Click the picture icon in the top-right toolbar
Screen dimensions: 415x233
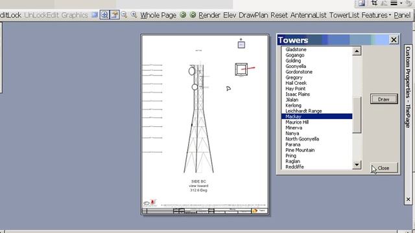click(x=362, y=3)
